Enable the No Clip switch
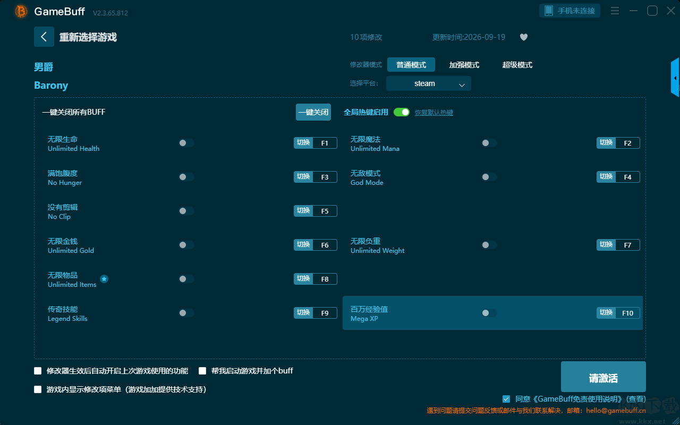680x425 pixels. (186, 211)
